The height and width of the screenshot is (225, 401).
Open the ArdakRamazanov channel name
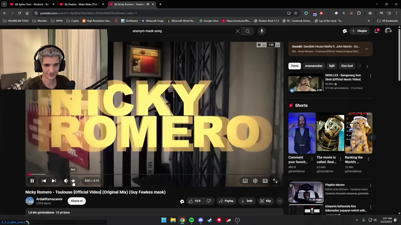(49, 199)
